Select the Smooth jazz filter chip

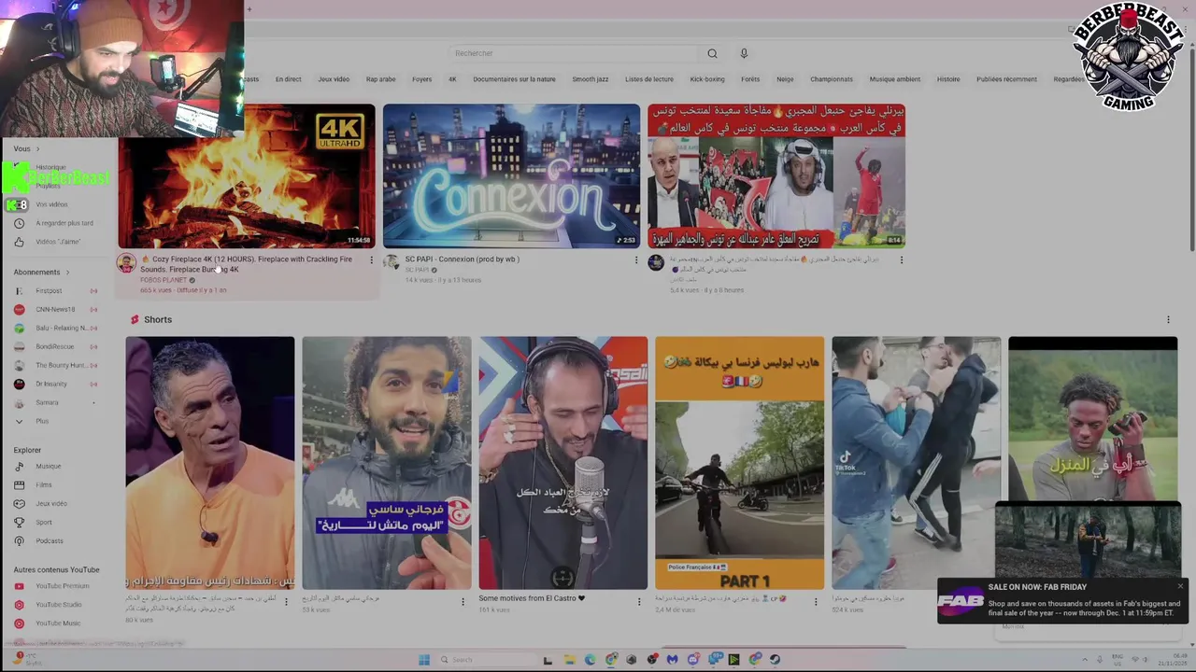590,79
